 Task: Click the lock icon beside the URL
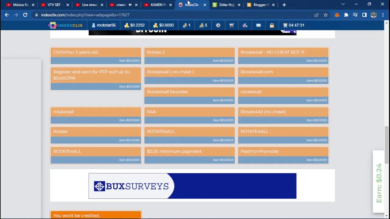point(37,15)
